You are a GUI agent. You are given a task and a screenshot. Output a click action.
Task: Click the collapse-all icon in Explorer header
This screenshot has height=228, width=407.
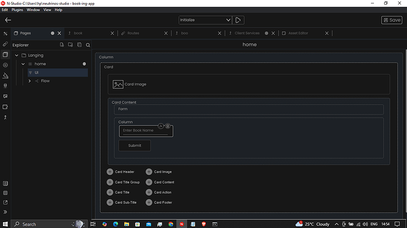80,45
